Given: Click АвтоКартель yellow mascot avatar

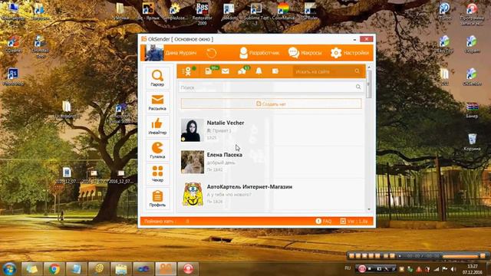Looking at the screenshot, I should [193, 194].
